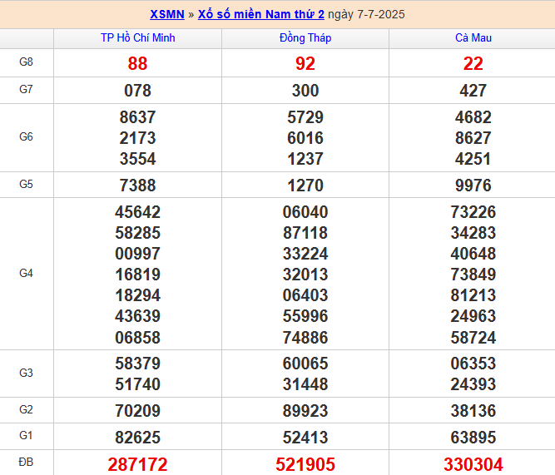This screenshot has width=555, height=475.
Task: Click the G4 number 33224
Action: 305,254
